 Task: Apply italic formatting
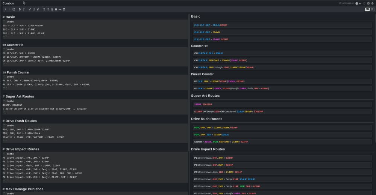[24, 9]
